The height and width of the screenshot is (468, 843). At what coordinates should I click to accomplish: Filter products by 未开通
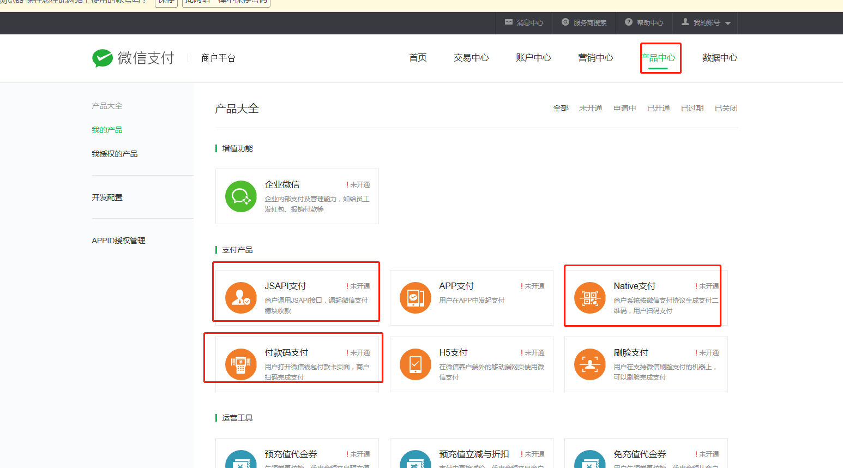tap(591, 108)
